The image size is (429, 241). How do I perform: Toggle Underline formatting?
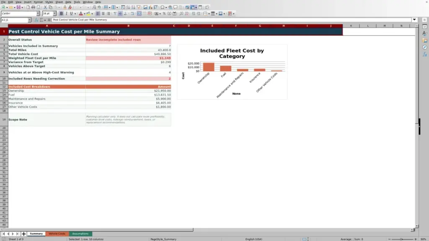pyautogui.click(x=71, y=13)
